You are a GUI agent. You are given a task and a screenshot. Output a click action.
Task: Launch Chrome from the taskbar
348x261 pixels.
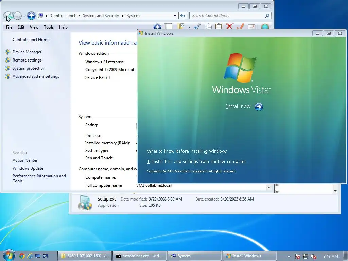point(22,256)
